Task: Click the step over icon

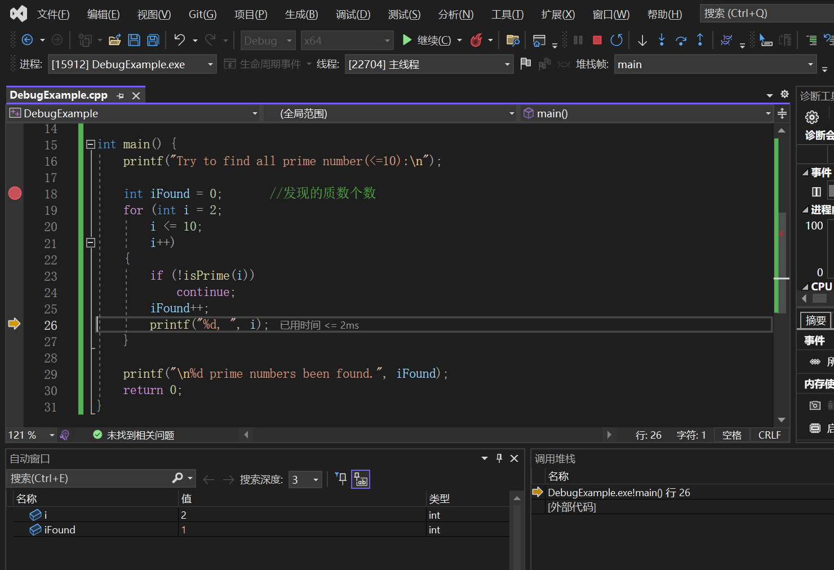Action: click(681, 40)
